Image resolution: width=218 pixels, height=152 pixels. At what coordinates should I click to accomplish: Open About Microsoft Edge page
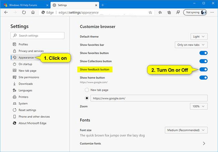[33, 123]
